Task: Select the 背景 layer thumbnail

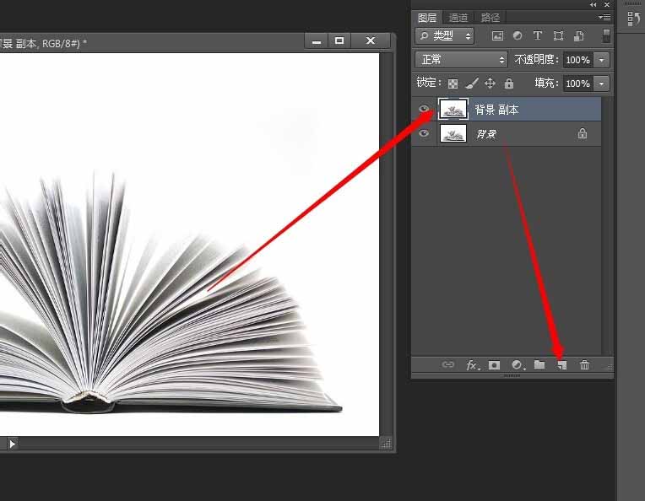Action: (x=453, y=133)
